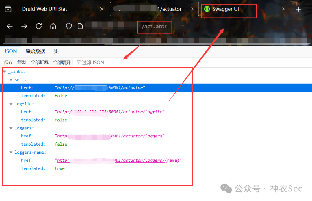The image size is (312, 201).
Task: Collapse the loggers-name node
Action: click(11, 152)
